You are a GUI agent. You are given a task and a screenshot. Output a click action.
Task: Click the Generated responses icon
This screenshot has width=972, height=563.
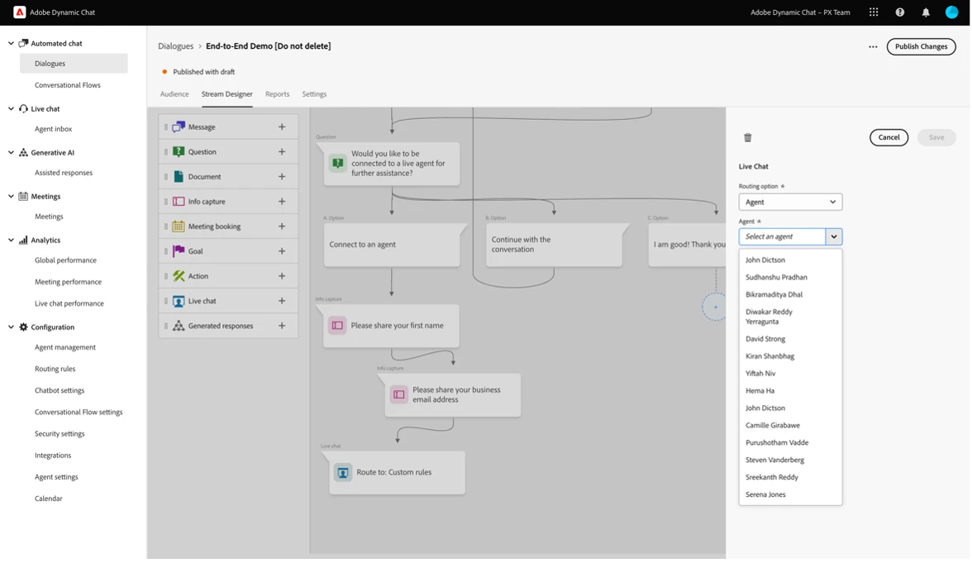(179, 326)
